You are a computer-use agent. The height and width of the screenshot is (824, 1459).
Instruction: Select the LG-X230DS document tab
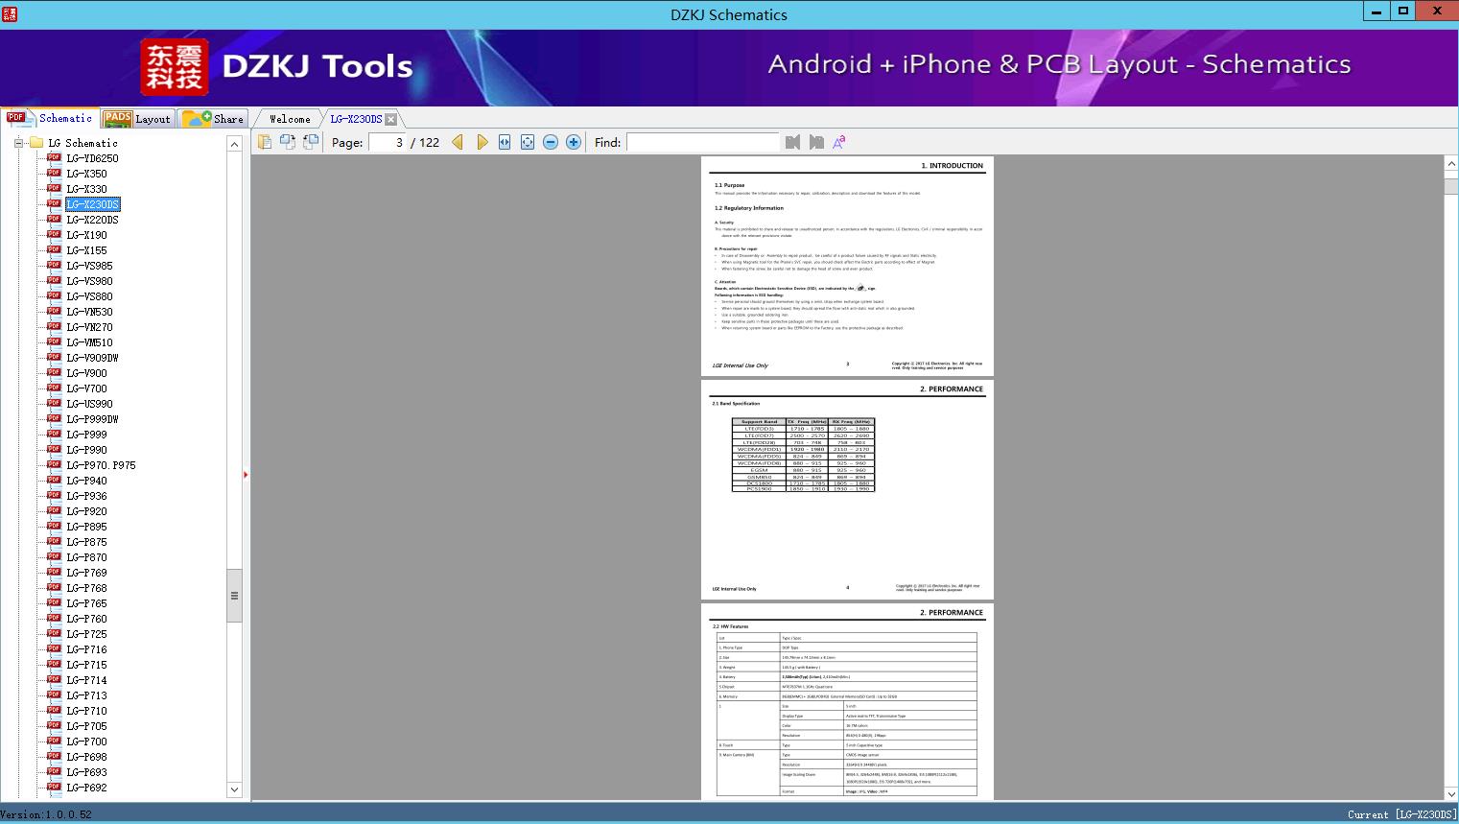tap(356, 119)
